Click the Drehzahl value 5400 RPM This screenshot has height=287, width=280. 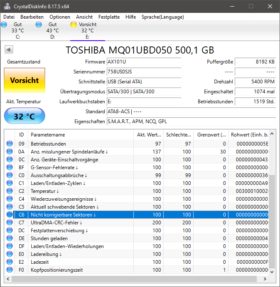coord(255,82)
